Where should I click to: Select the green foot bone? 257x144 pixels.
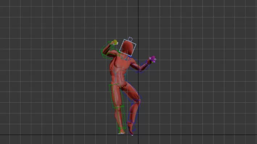pos(122,131)
